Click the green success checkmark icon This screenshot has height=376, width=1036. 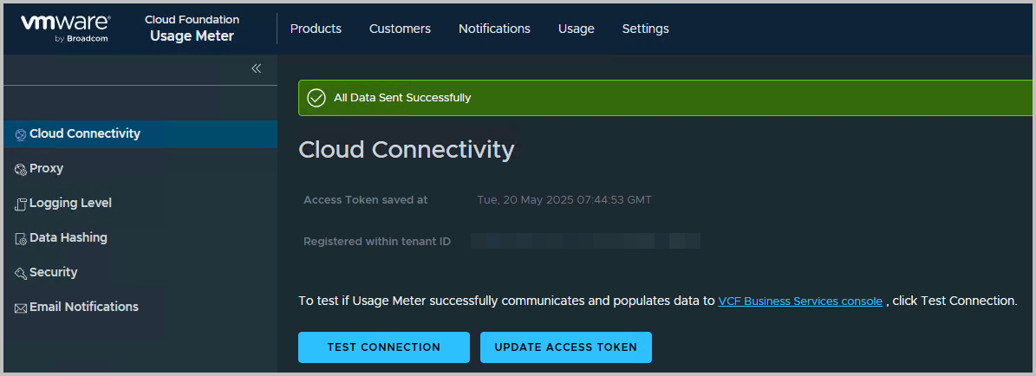pos(316,98)
